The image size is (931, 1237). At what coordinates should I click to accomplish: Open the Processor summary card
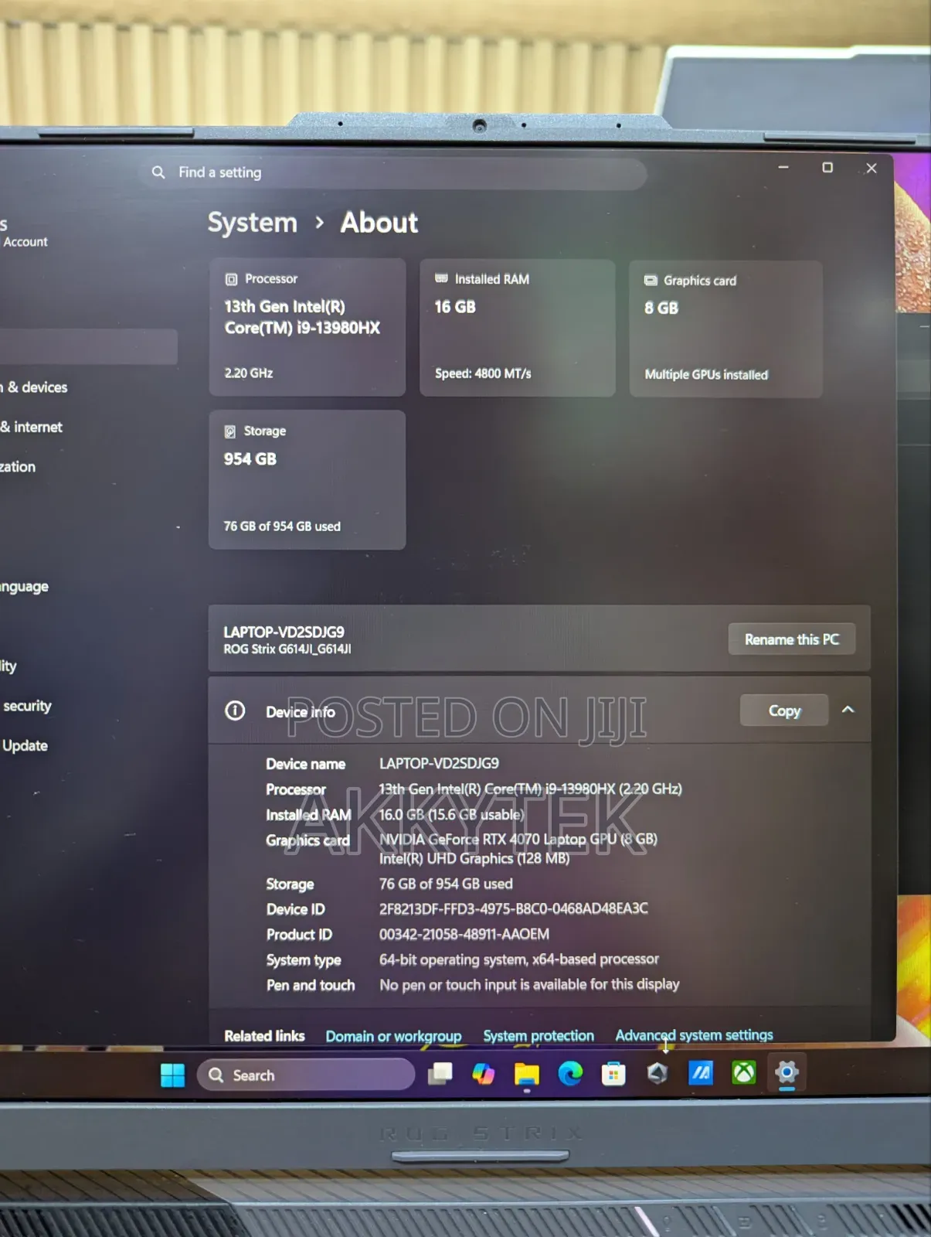coord(307,327)
